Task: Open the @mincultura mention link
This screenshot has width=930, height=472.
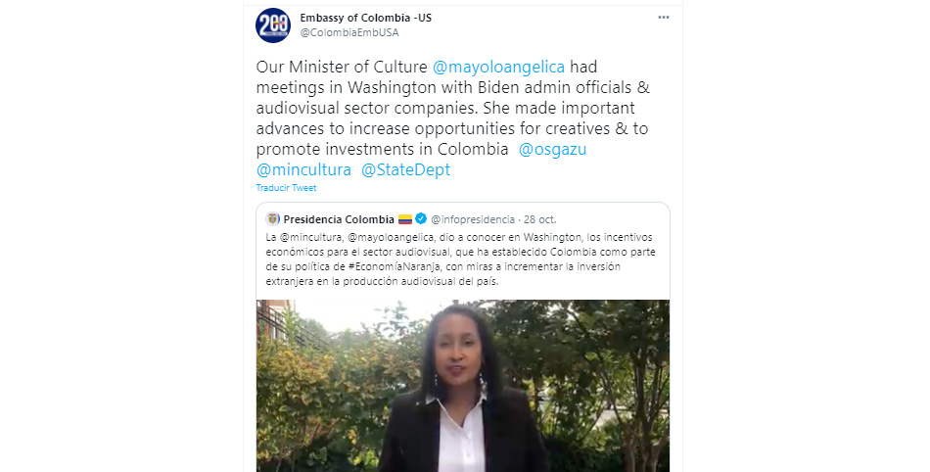Action: tap(303, 169)
